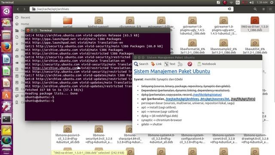
Task: Switch Files to grid view
Action: [270, 9]
